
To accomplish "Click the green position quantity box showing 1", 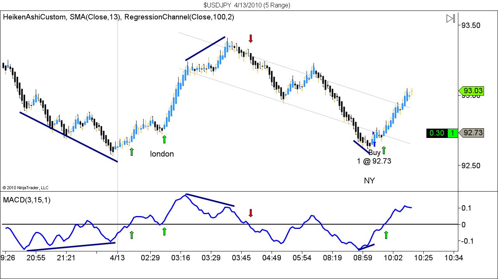I will (x=454, y=133).
